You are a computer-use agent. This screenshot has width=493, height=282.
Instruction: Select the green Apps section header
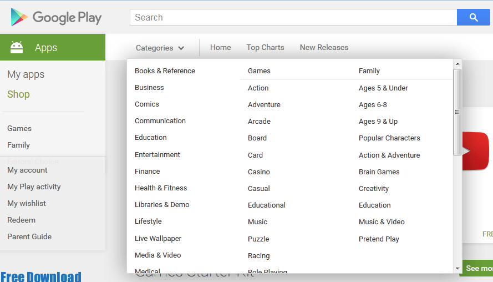(53, 47)
